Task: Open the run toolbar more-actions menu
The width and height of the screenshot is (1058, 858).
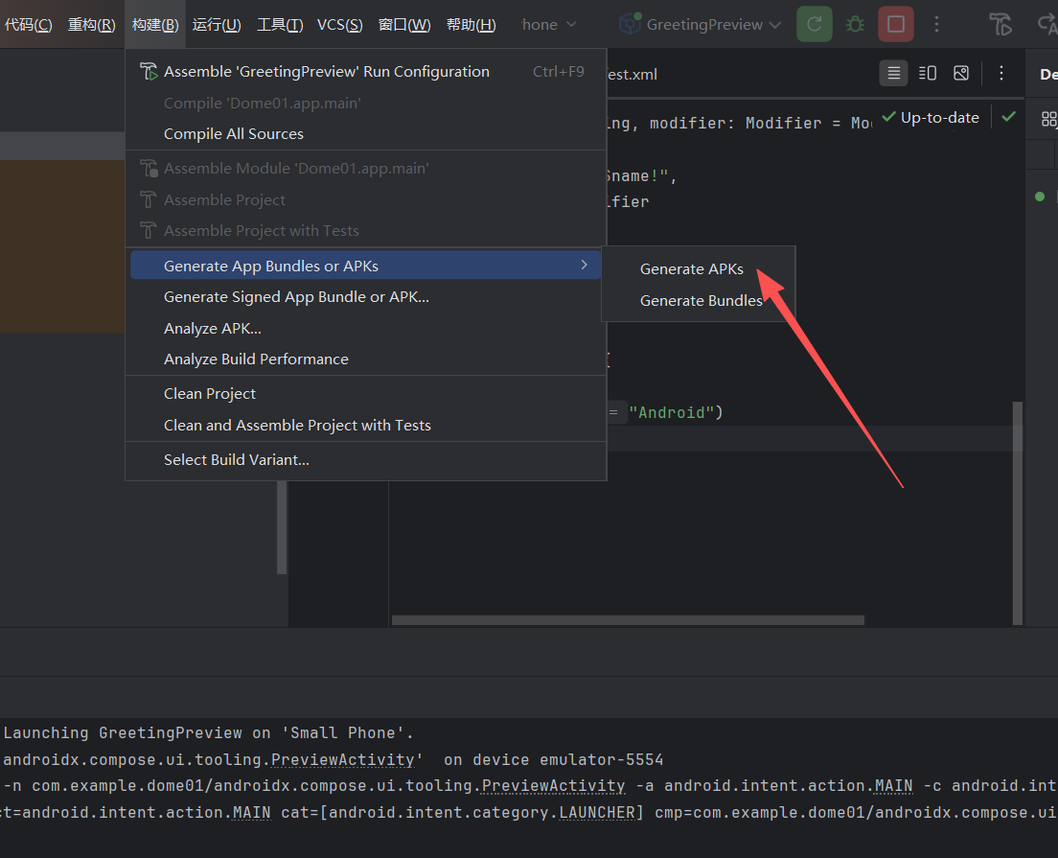Action: tap(937, 24)
